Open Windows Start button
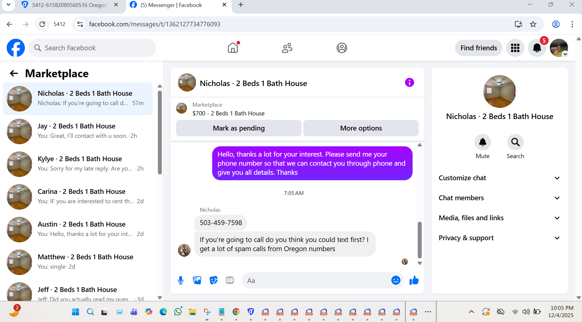 [x=75, y=312]
